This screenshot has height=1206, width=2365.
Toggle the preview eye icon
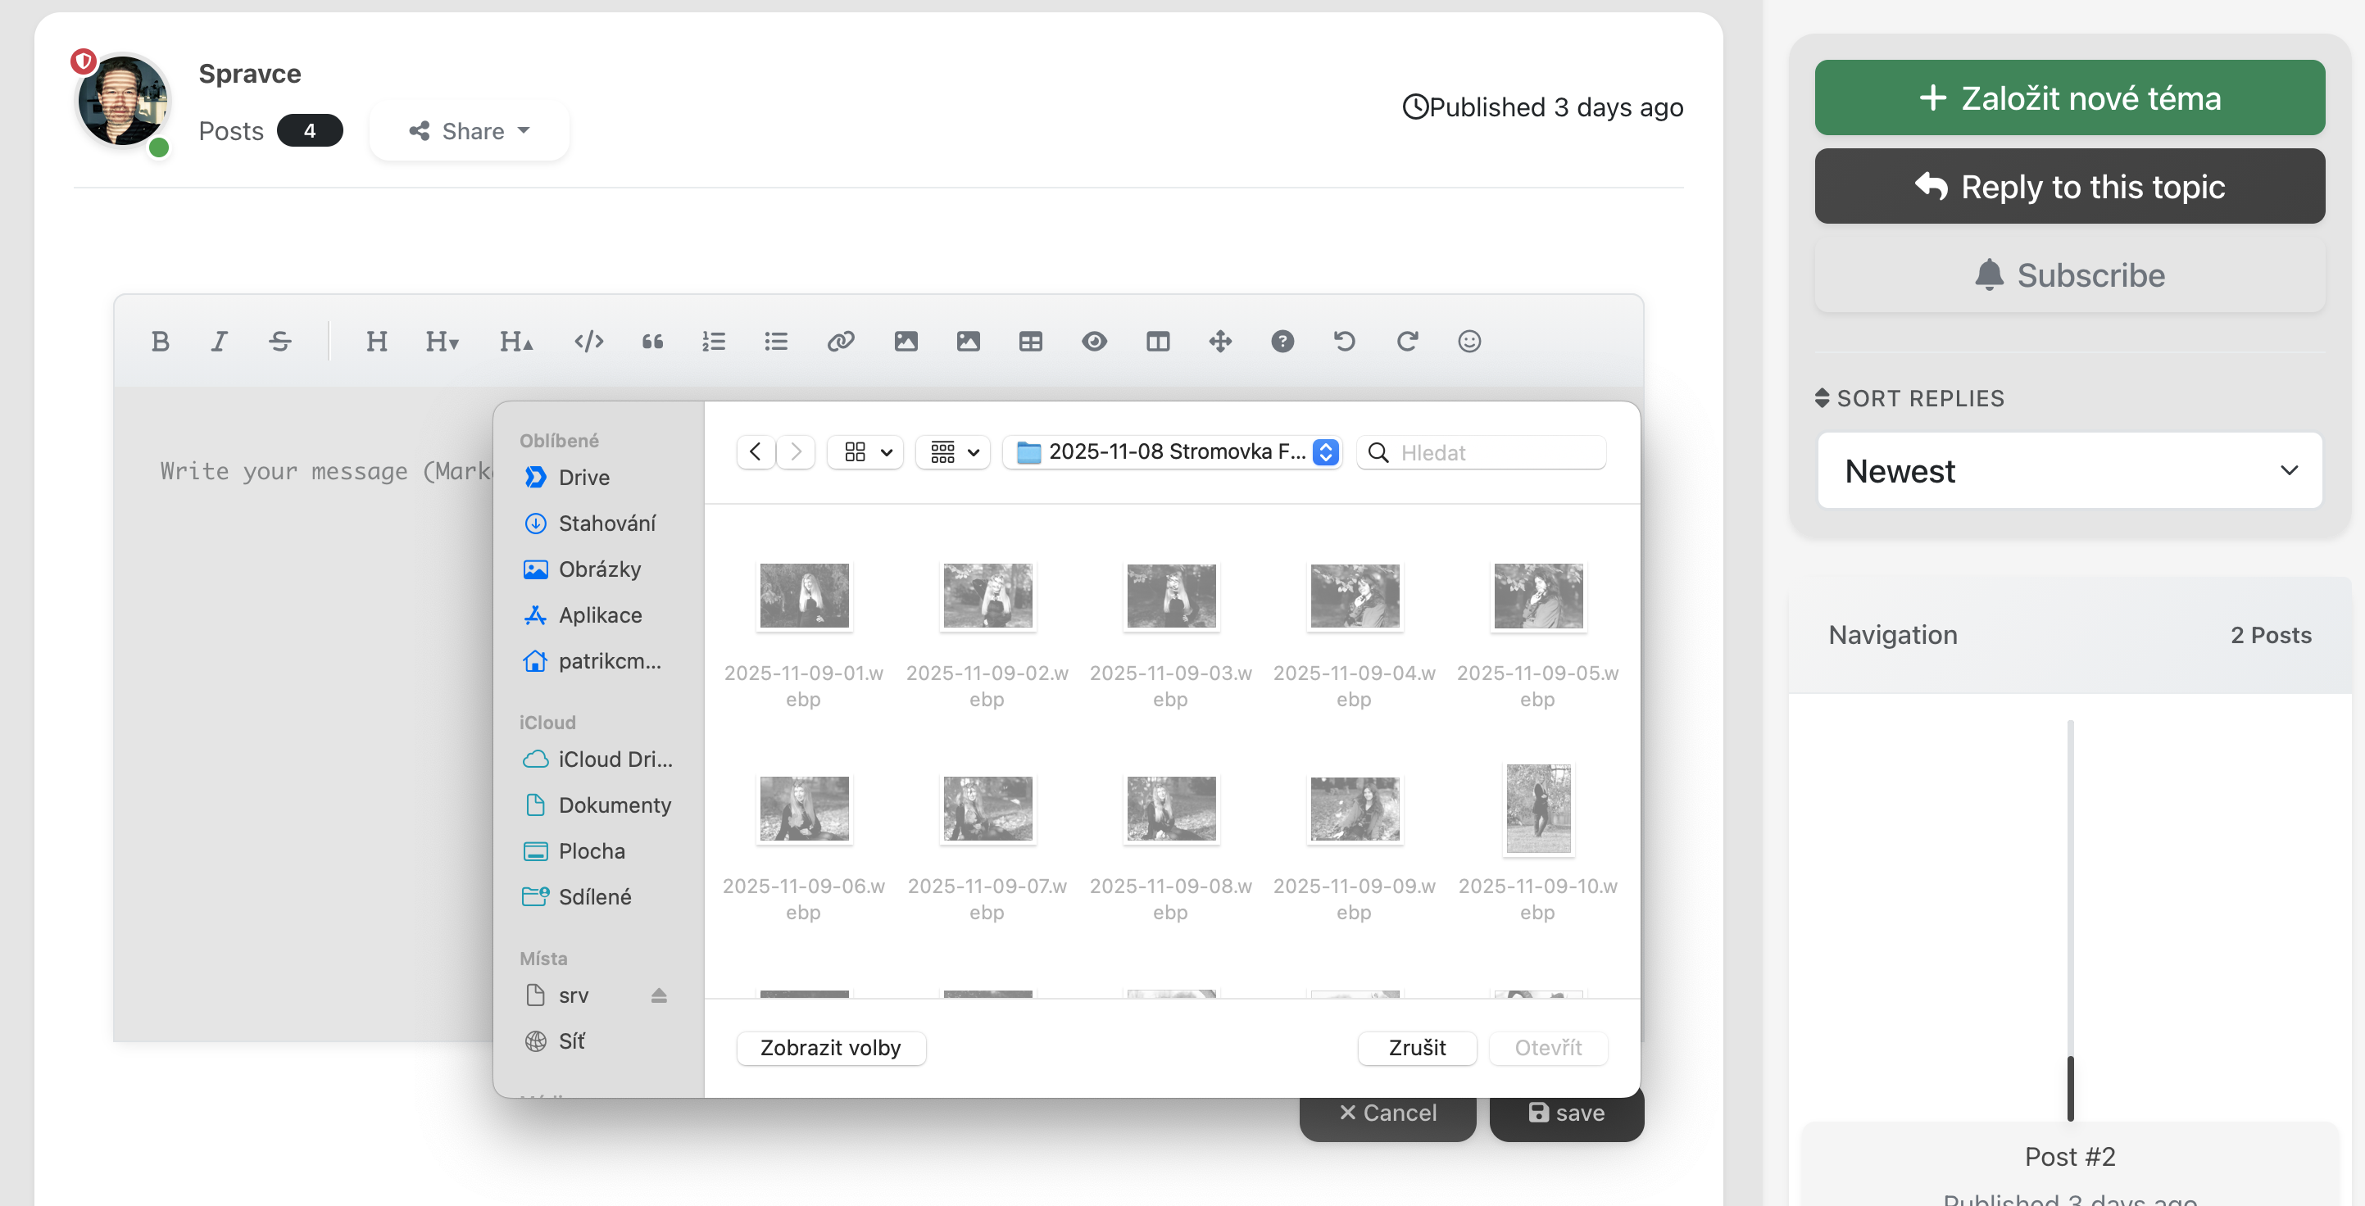[1093, 342]
